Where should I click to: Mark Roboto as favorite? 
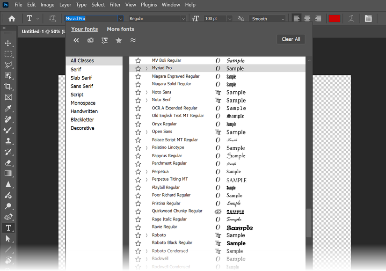pos(138,235)
